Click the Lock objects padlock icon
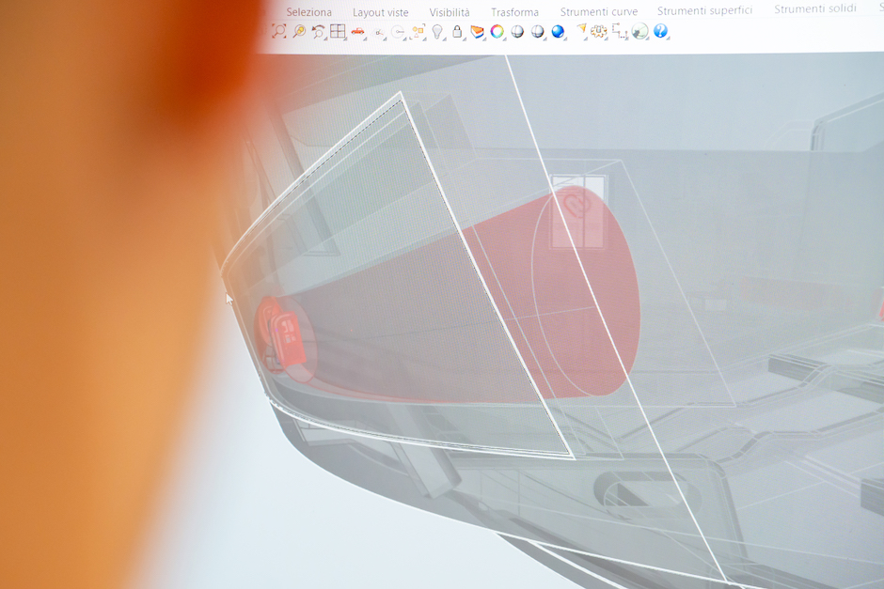This screenshot has height=589, width=884. [457, 32]
